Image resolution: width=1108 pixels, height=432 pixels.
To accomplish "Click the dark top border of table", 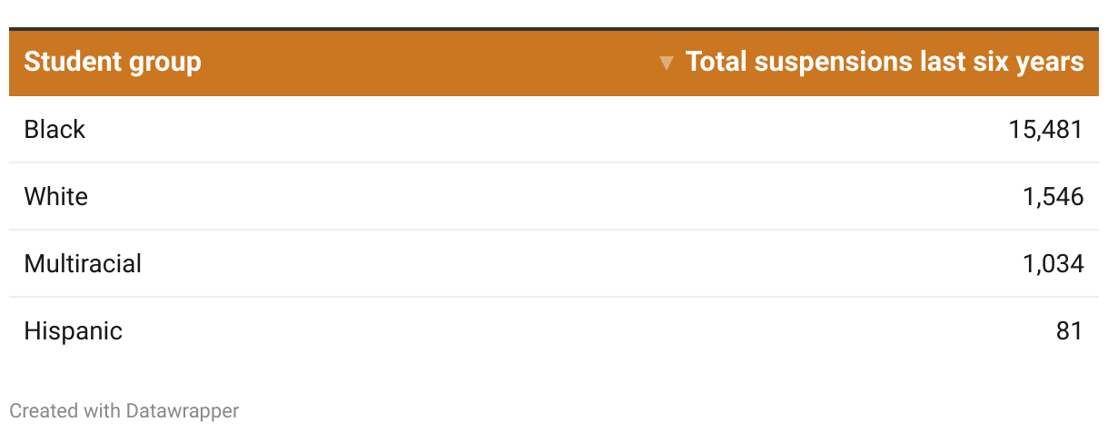I will click(x=554, y=29).
